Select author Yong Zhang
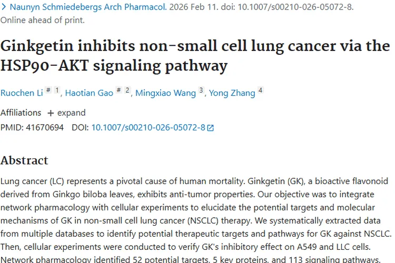This screenshot has height=263, width=395. 232,93
